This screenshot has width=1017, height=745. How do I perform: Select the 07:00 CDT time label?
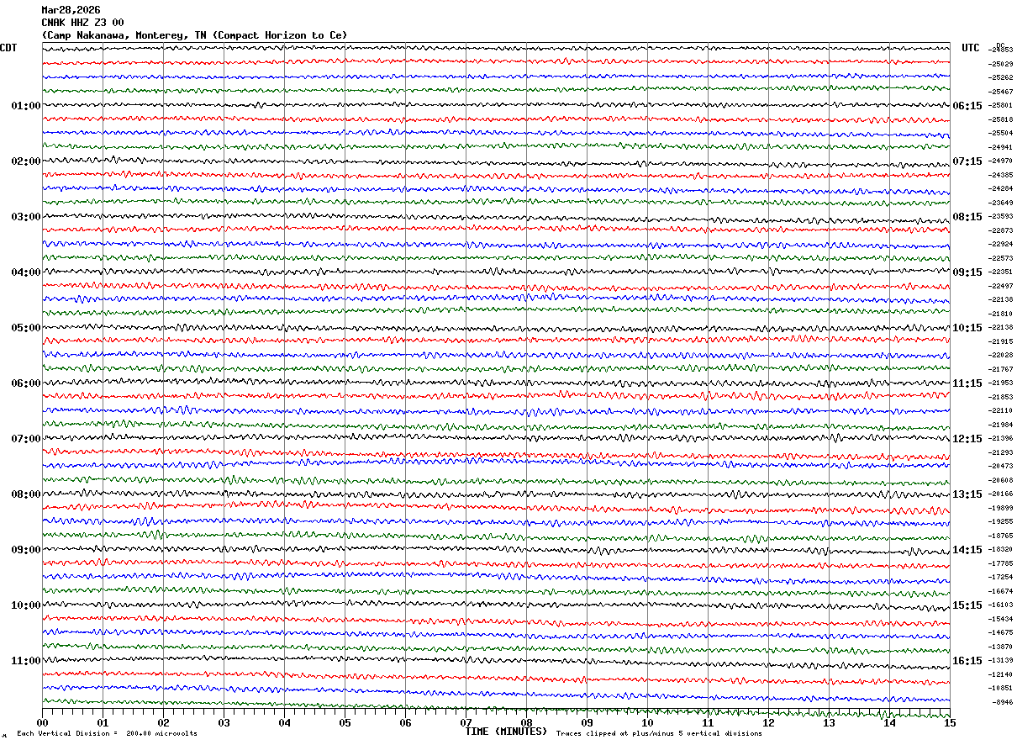(26, 439)
